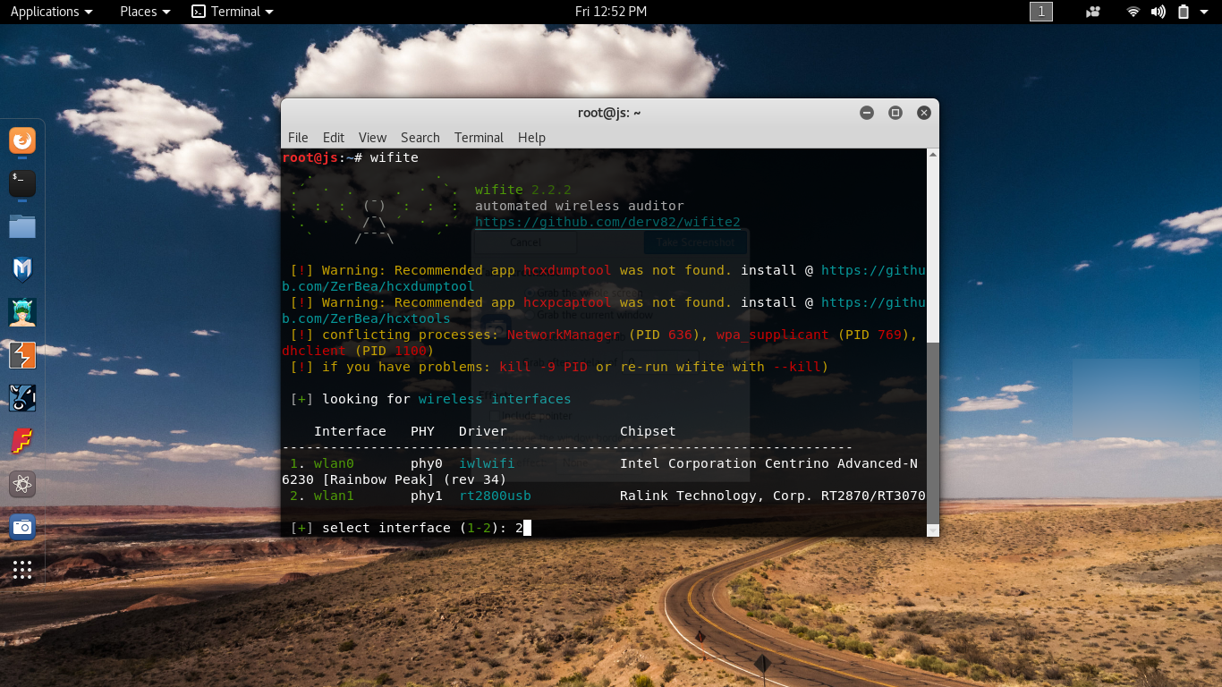
Task: Open the Terminal app menu in top bar
Action: [x=233, y=12]
